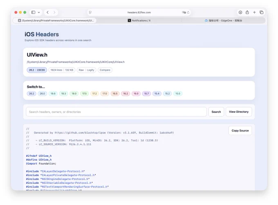Switch to version 16.0
The height and width of the screenshot is (205, 278).
tap(136, 94)
